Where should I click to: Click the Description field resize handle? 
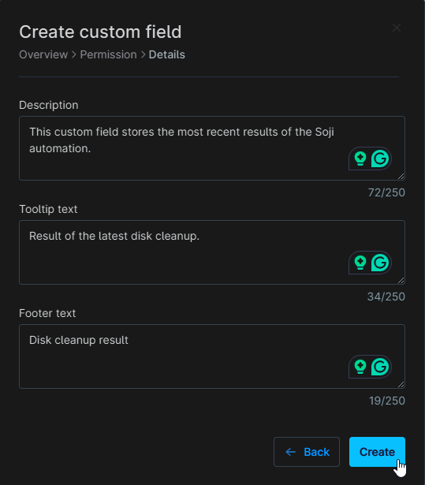tap(401, 177)
